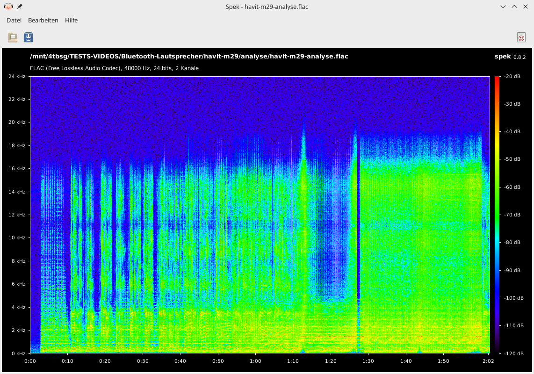The image size is (534, 374).
Task: Close the Spek window
Action: 526,7
